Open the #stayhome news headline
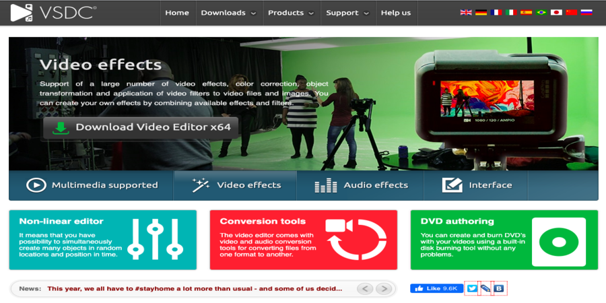The height and width of the screenshot is (303, 606). 195,288
